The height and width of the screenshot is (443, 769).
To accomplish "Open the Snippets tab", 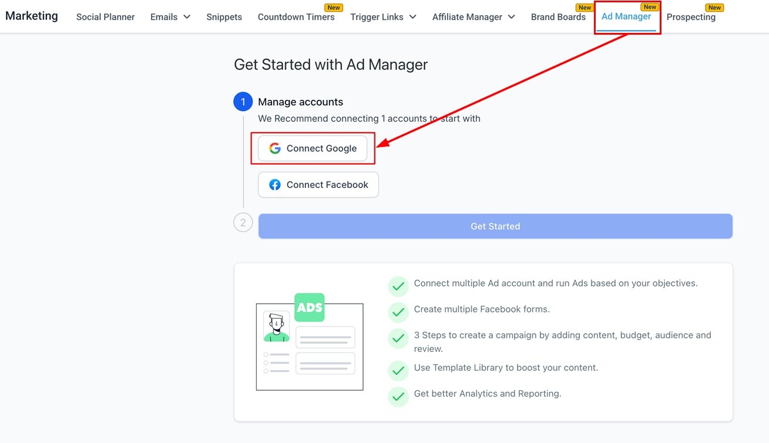I will (x=224, y=17).
